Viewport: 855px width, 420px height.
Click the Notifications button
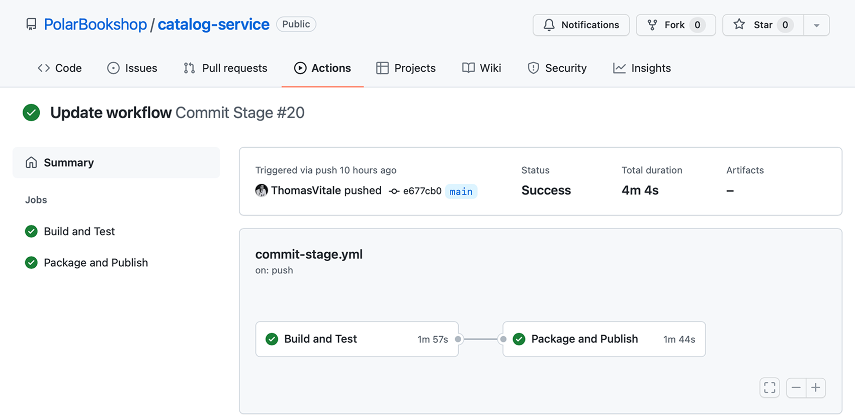point(581,25)
